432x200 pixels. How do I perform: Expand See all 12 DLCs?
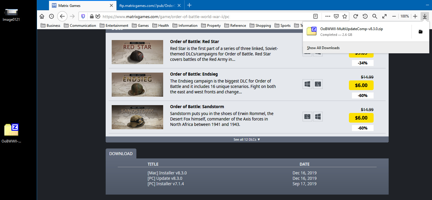pos(247,139)
